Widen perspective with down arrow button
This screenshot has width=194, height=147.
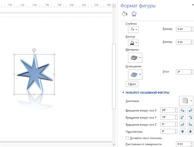coord(190,132)
